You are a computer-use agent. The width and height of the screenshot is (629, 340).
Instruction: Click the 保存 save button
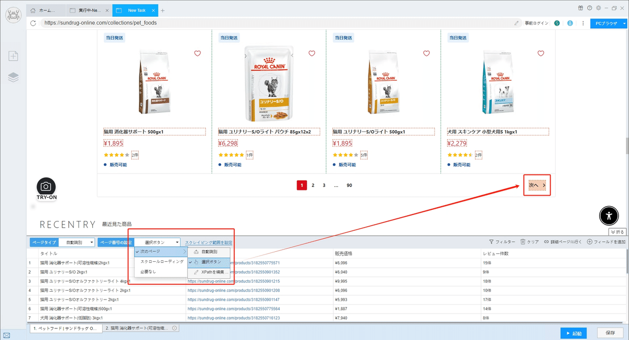610,333
